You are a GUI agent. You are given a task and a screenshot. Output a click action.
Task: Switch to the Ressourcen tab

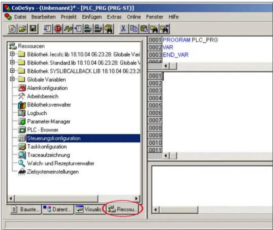pyautogui.click(x=123, y=209)
